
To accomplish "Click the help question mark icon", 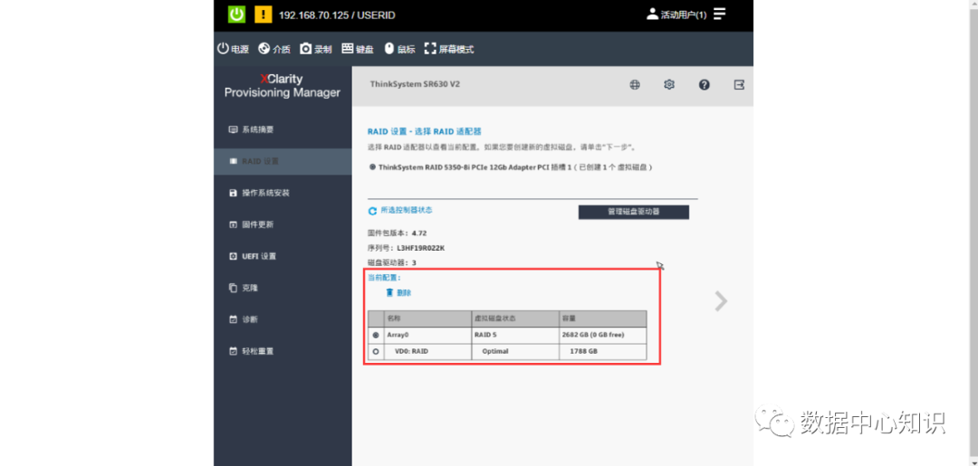I will point(705,85).
